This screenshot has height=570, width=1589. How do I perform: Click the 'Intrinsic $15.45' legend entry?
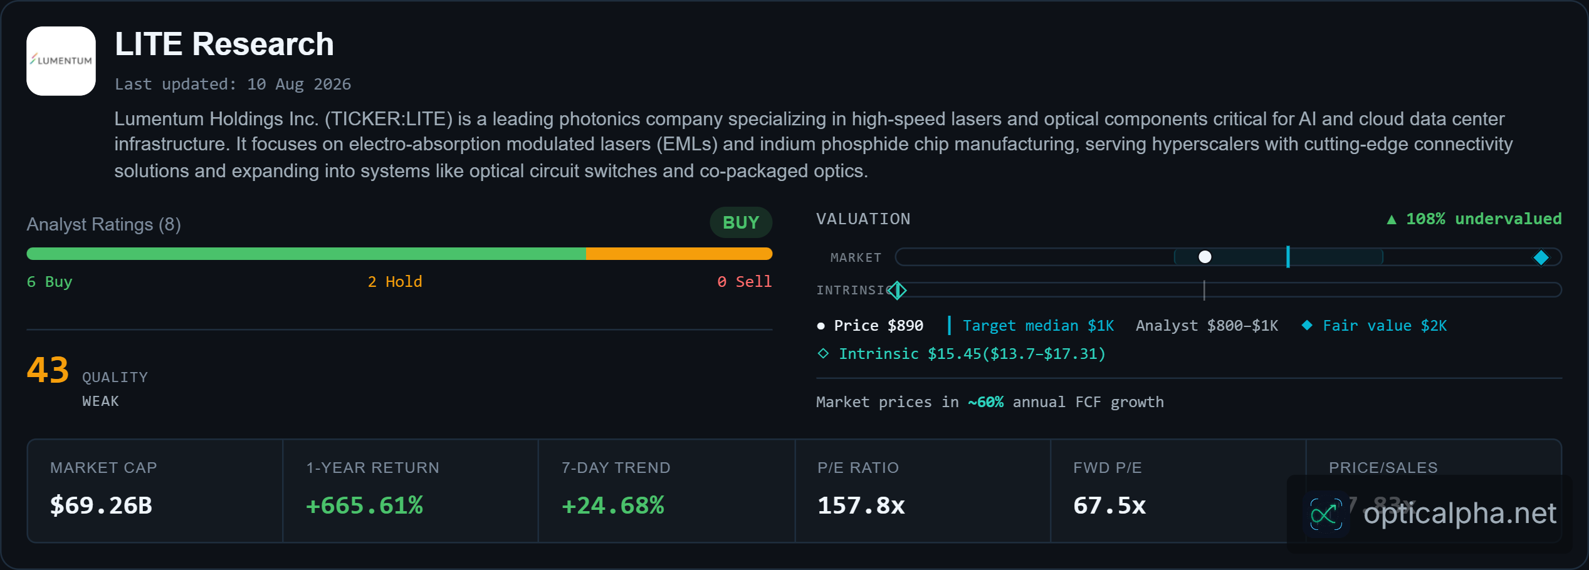pyautogui.click(x=962, y=354)
